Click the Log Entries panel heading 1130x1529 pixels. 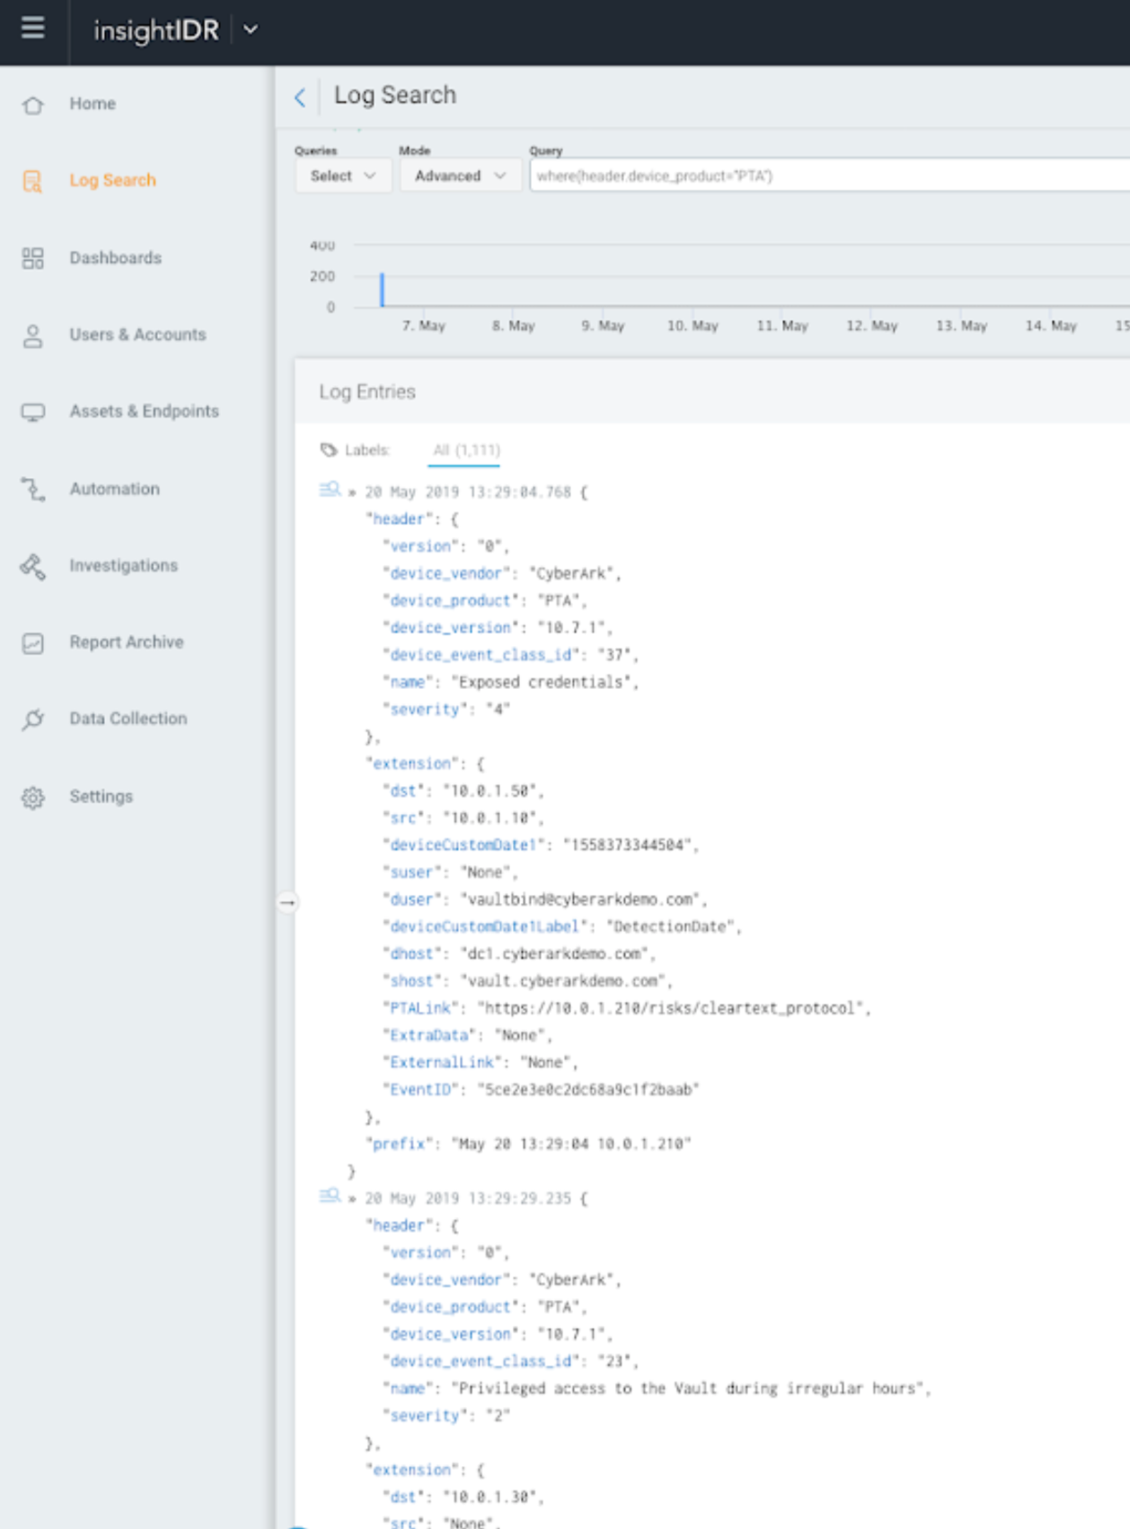coord(367,392)
